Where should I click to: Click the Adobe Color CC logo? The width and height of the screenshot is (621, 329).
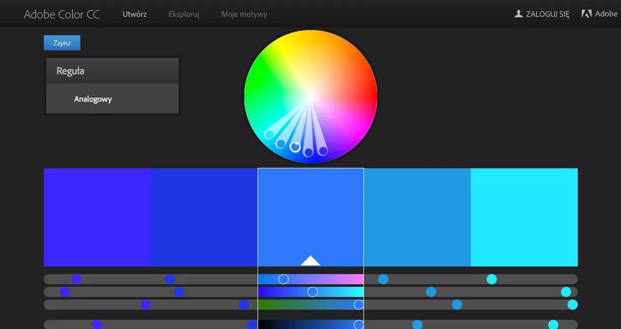[x=62, y=14]
